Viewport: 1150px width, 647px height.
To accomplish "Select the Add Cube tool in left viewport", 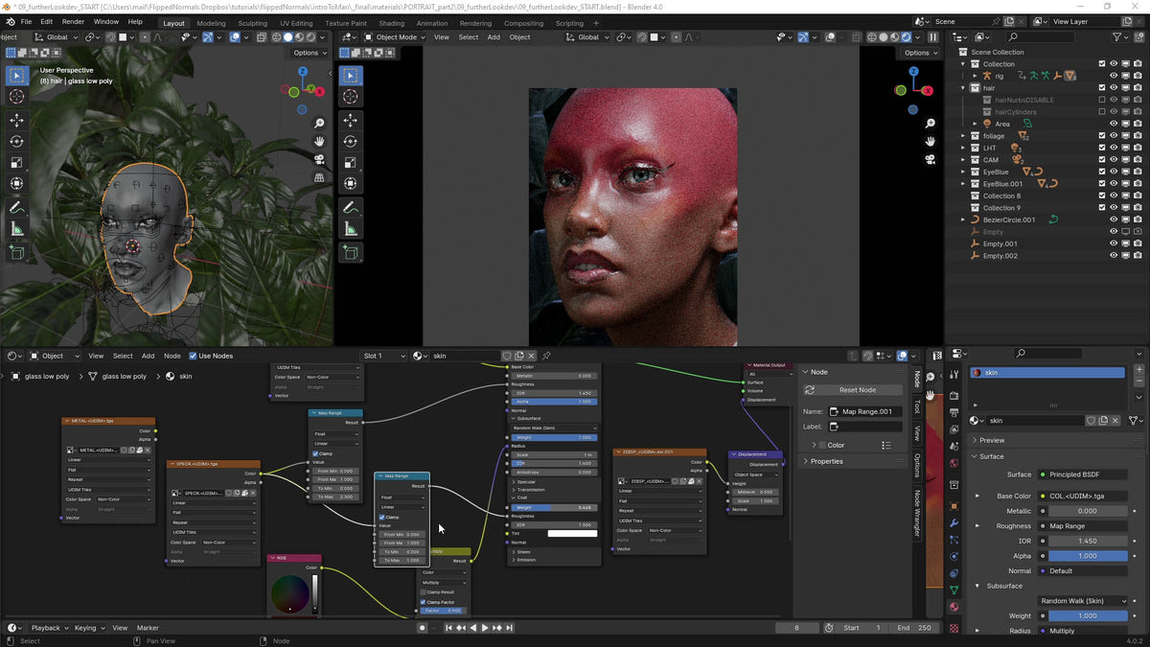I will (16, 252).
